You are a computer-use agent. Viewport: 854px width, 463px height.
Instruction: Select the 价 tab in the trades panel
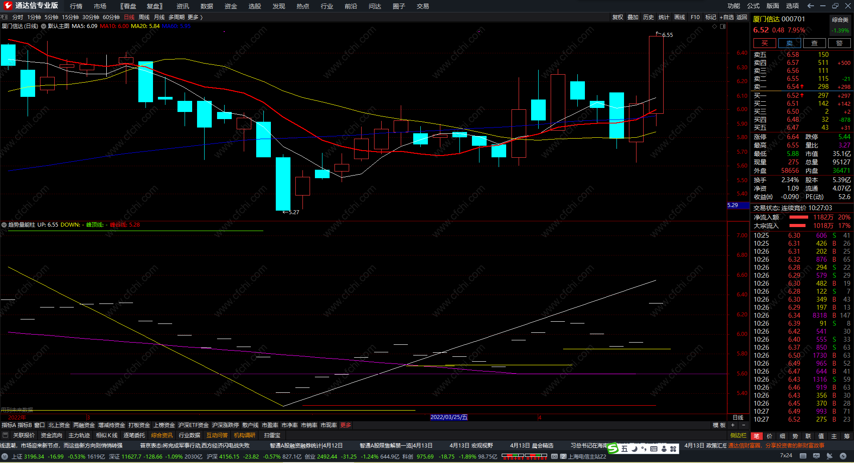[x=769, y=436]
